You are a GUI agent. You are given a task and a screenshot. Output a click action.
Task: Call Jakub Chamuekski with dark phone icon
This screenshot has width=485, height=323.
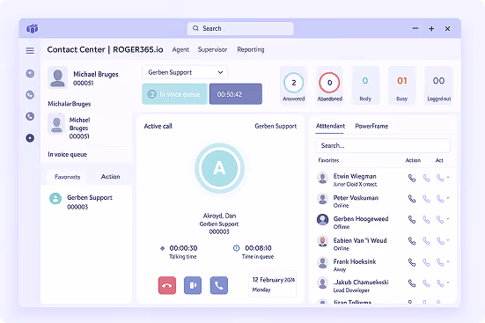coord(412,283)
